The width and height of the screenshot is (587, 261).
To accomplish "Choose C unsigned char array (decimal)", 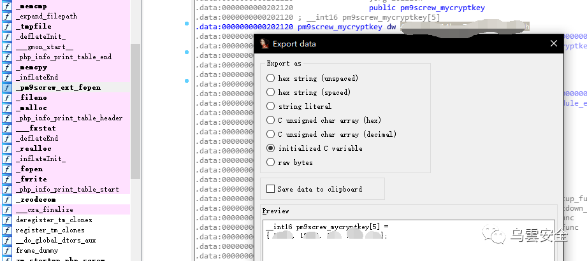I will 271,134.
